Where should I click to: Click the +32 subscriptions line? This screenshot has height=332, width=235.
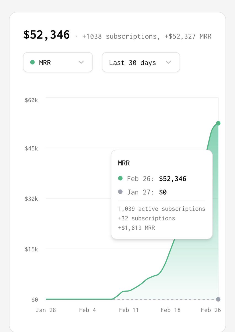point(146,218)
